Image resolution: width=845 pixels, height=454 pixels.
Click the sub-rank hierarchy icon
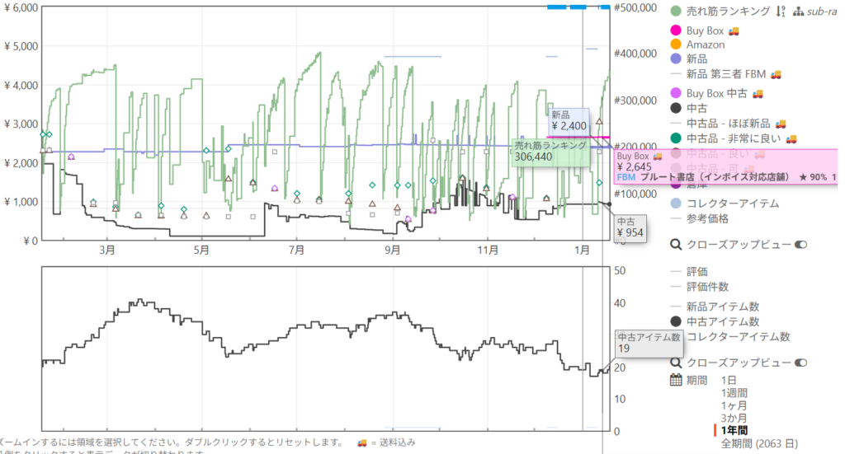(x=797, y=12)
